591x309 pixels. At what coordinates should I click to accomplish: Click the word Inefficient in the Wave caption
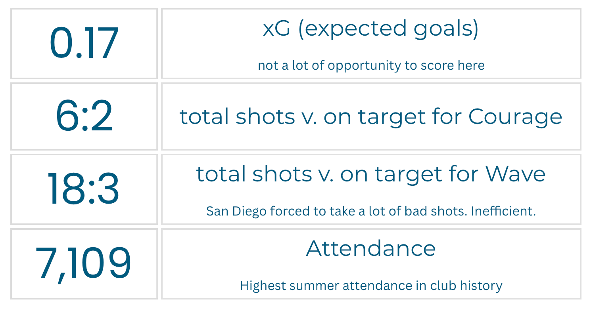[503, 211]
